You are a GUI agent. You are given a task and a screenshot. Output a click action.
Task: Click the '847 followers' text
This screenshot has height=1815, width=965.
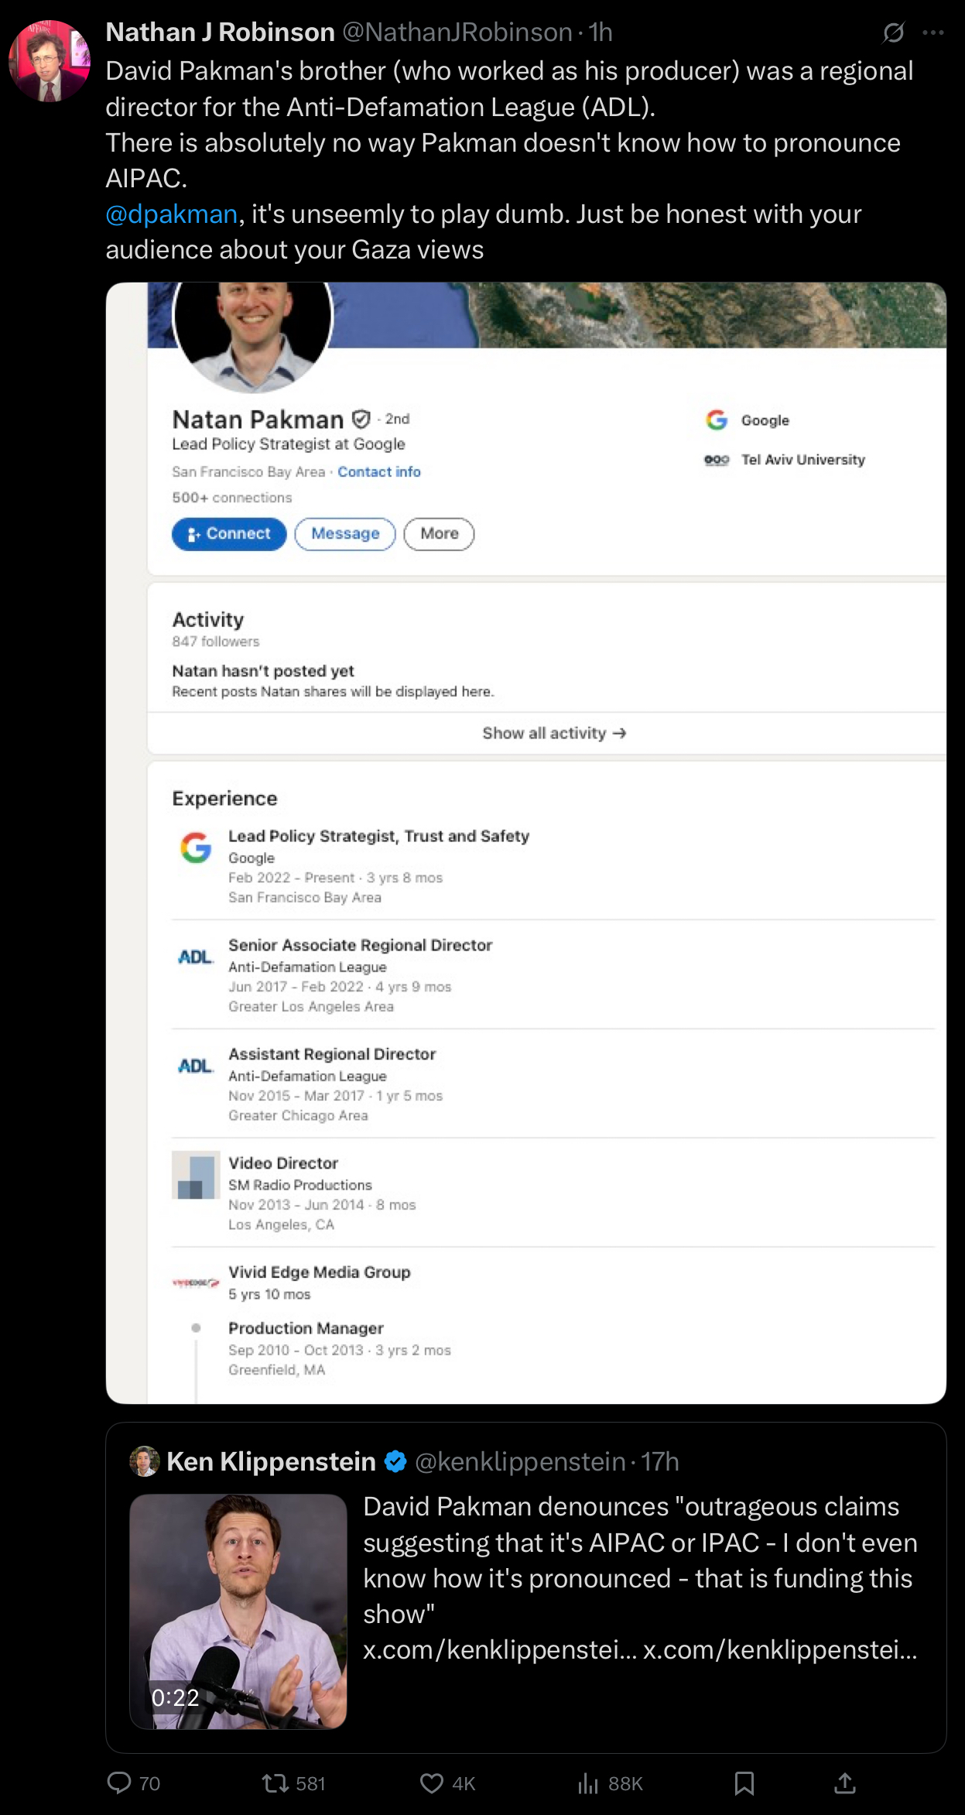pos(216,641)
